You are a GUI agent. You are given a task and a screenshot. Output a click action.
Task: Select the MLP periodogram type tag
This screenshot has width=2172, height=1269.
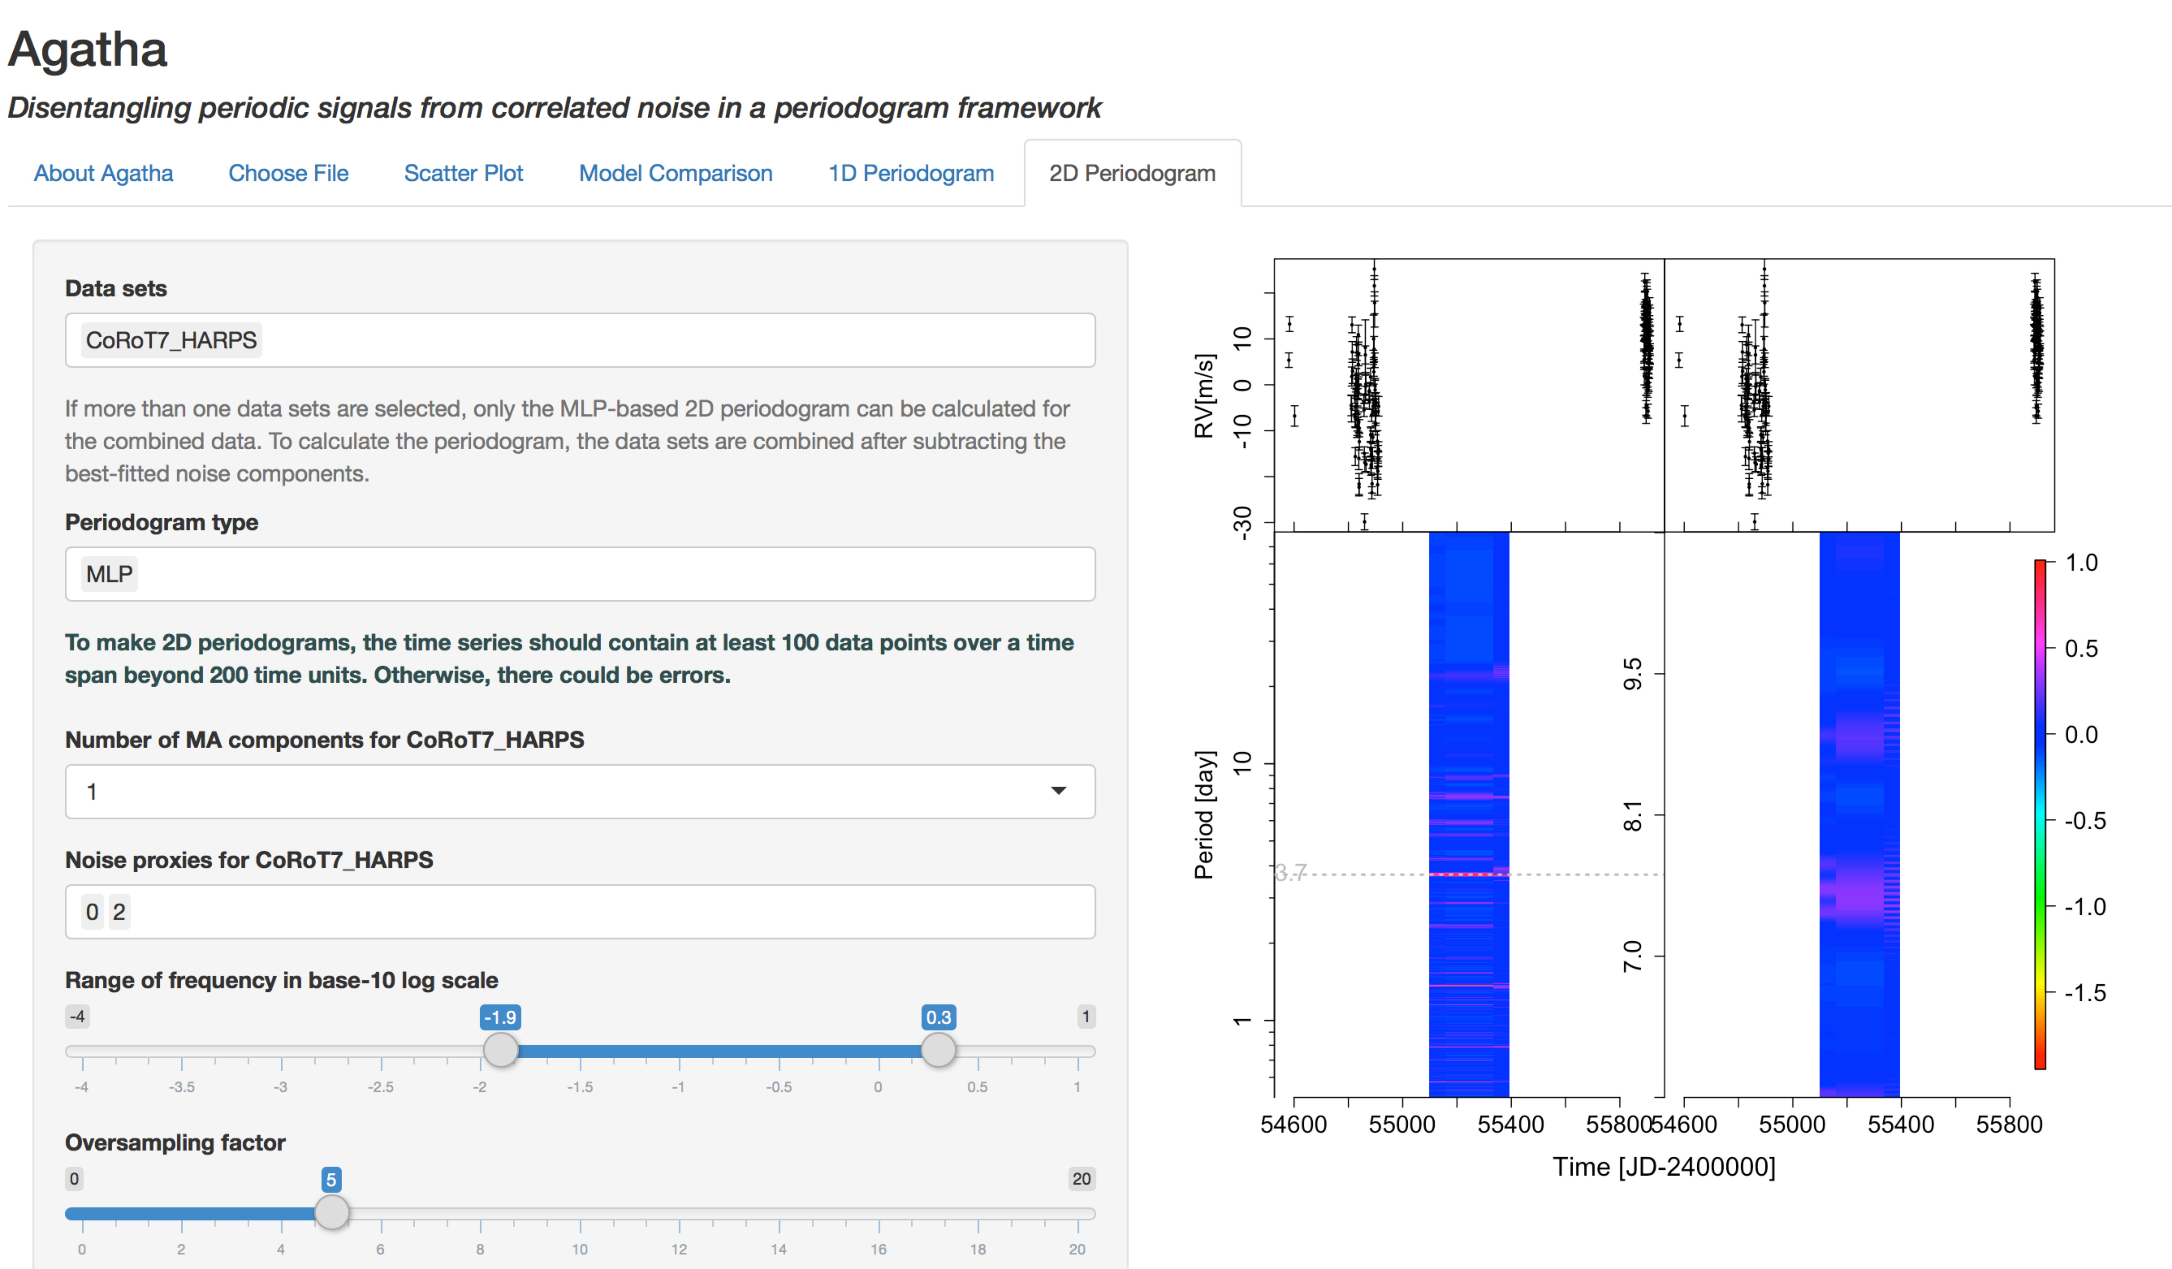click(110, 574)
